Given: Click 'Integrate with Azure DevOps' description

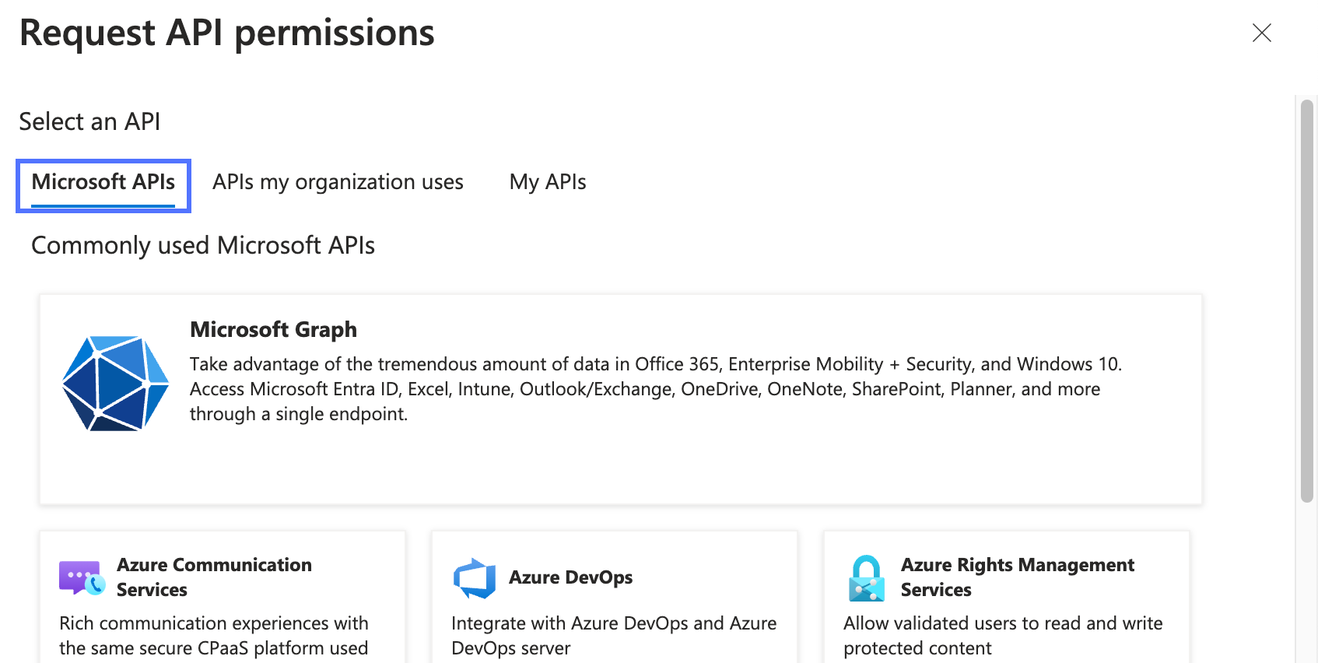Looking at the screenshot, I should coord(614,636).
